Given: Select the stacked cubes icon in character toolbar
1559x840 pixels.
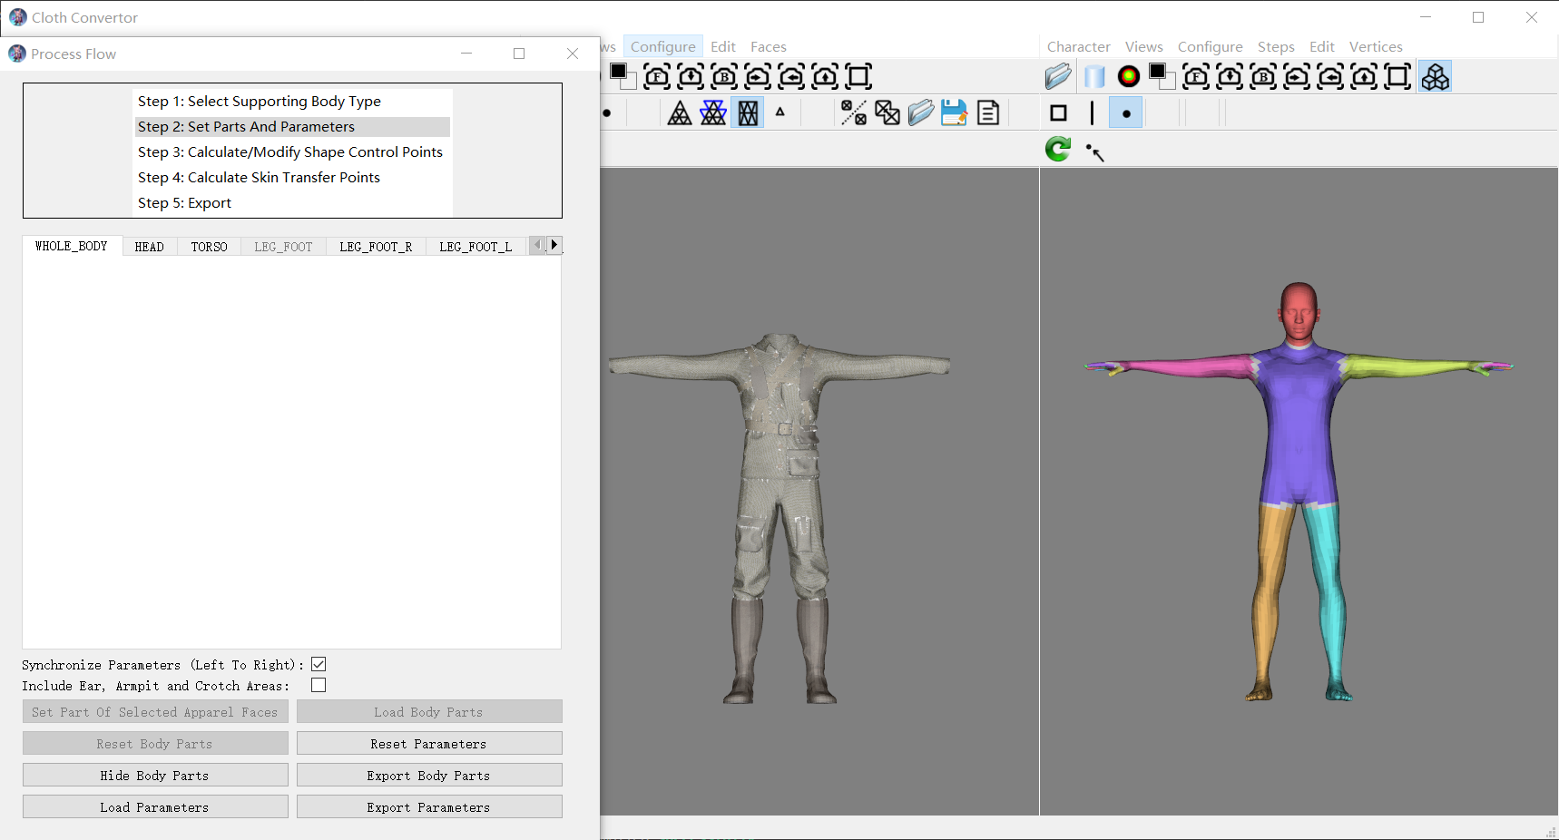Looking at the screenshot, I should click(x=1435, y=77).
